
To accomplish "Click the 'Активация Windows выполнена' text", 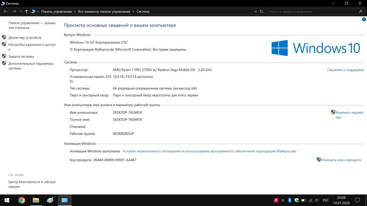I will (95, 151).
